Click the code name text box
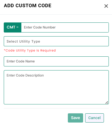 click(x=56, y=61)
